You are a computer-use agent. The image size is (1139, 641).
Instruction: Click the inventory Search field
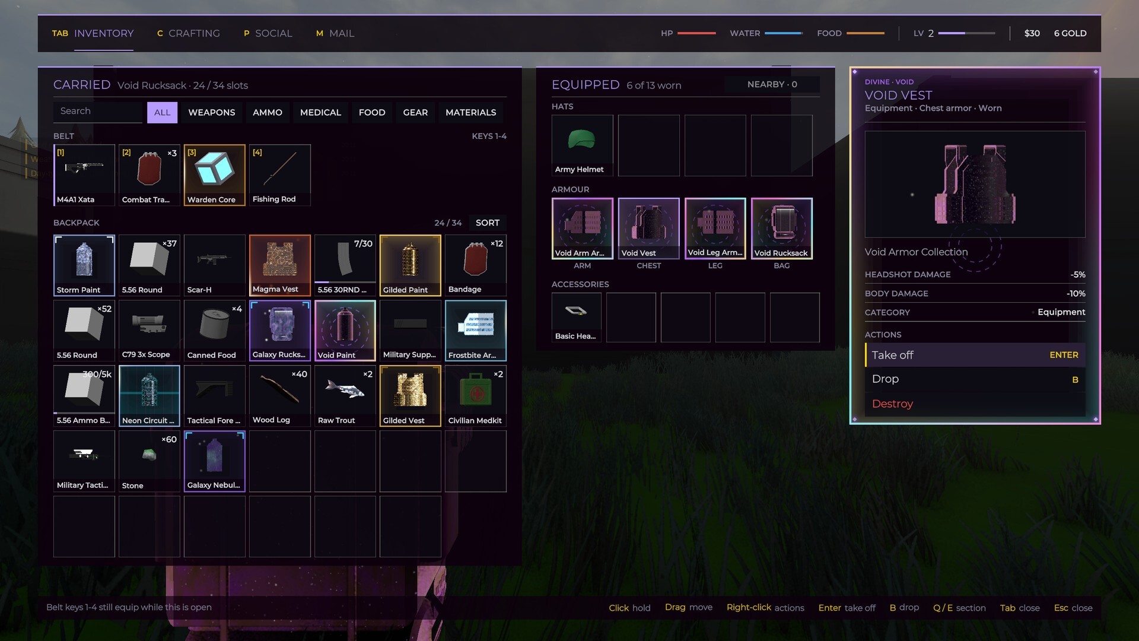(98, 112)
